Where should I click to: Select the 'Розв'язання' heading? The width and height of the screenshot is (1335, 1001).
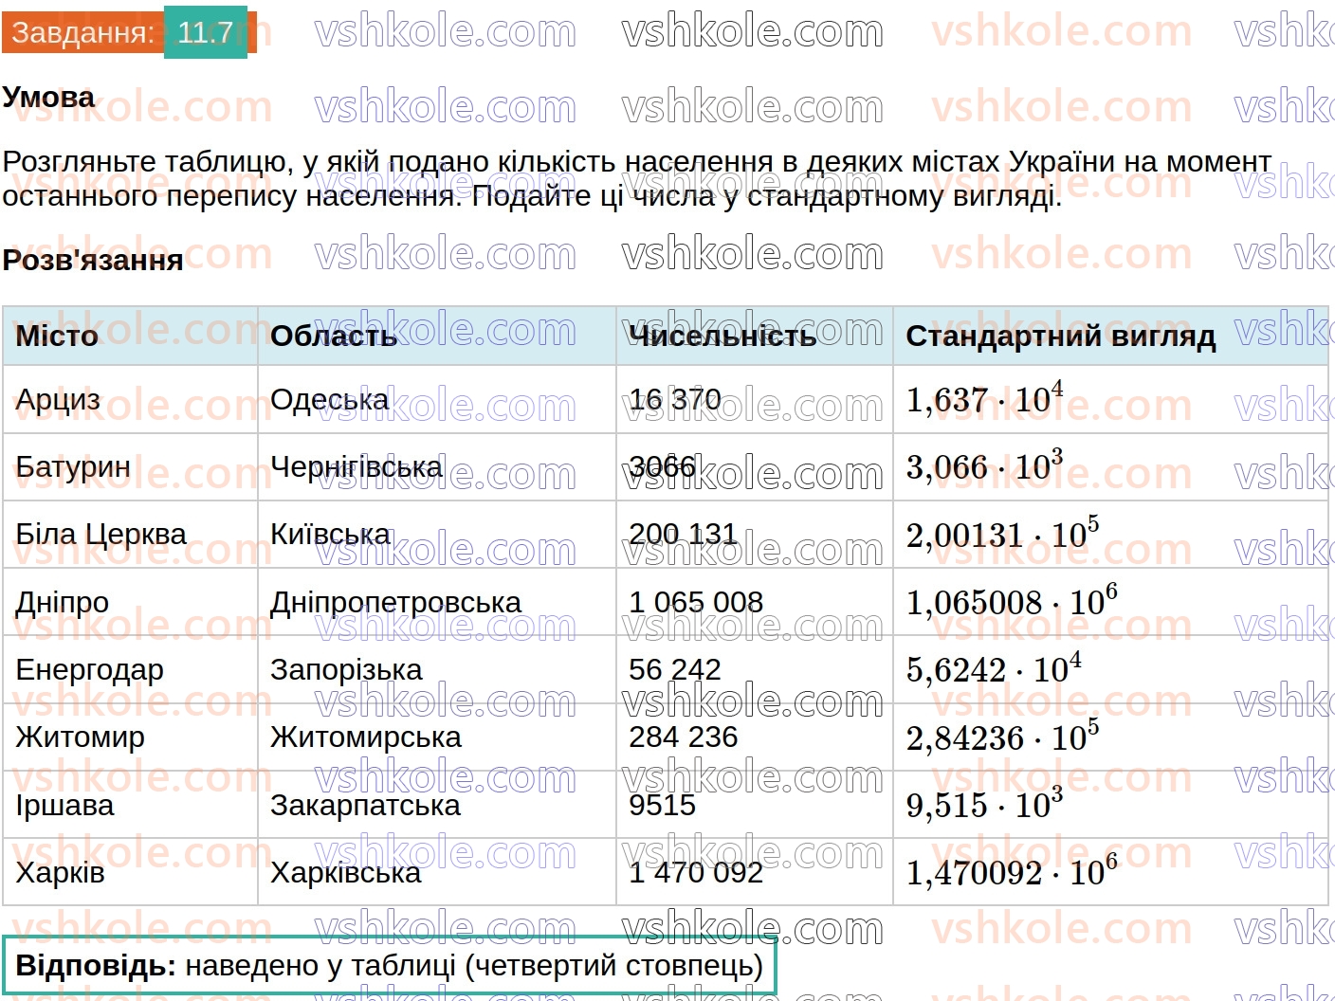(93, 260)
